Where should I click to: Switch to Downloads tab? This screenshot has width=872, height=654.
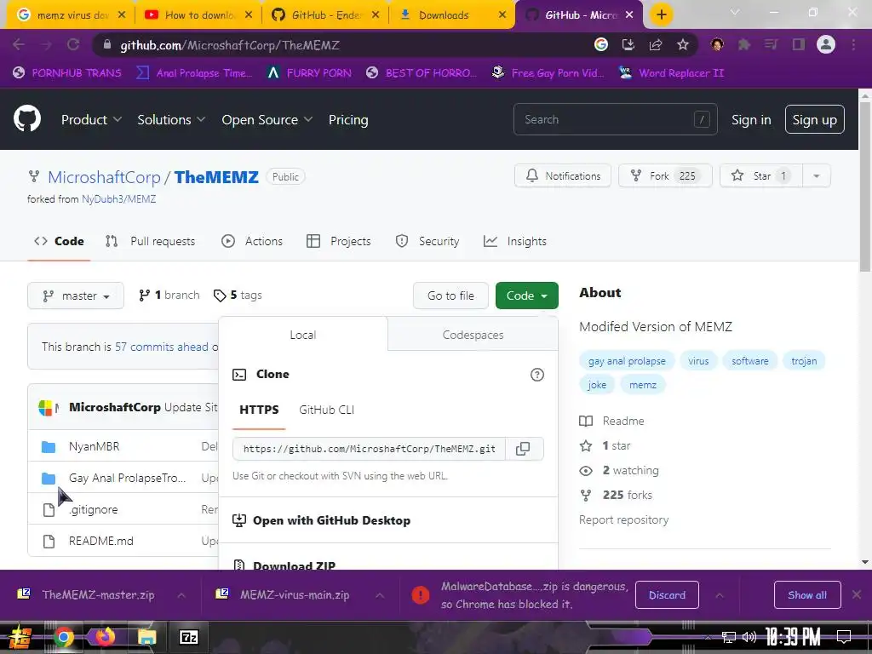(452, 15)
